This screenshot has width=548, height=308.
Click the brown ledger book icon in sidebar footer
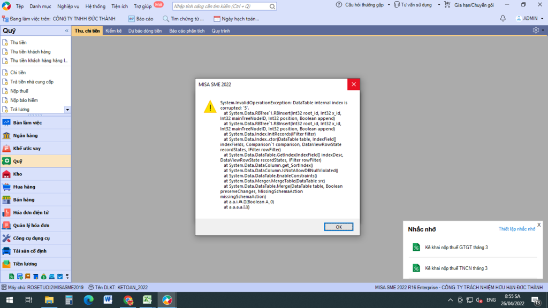pos(28,276)
